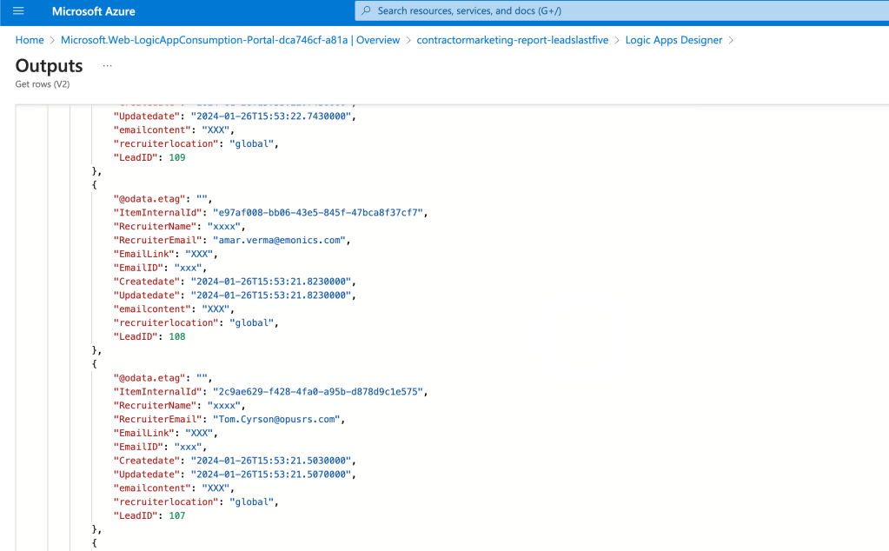Image resolution: width=889 pixels, height=551 pixels.
Task: Select ItemInternalId value 2c9ae629-f428-4fa0-a95b-d878d9c1e575
Action: pos(318,392)
